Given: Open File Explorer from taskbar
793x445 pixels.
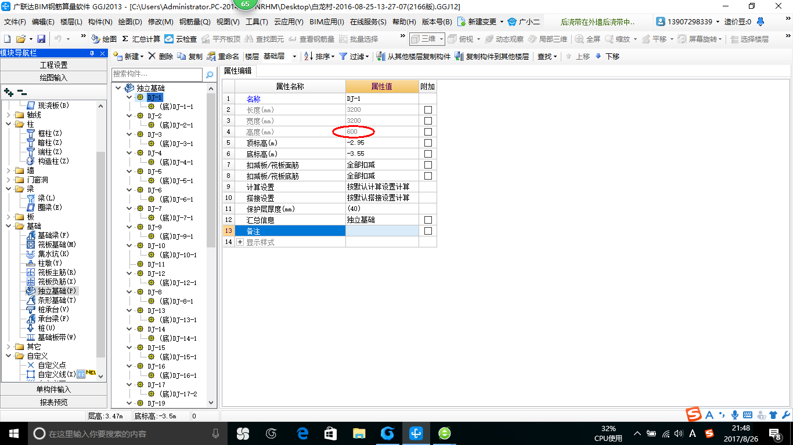Looking at the screenshot, I should 359,433.
